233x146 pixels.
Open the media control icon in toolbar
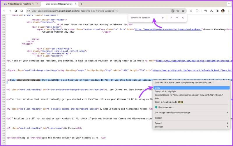coord(206,11)
